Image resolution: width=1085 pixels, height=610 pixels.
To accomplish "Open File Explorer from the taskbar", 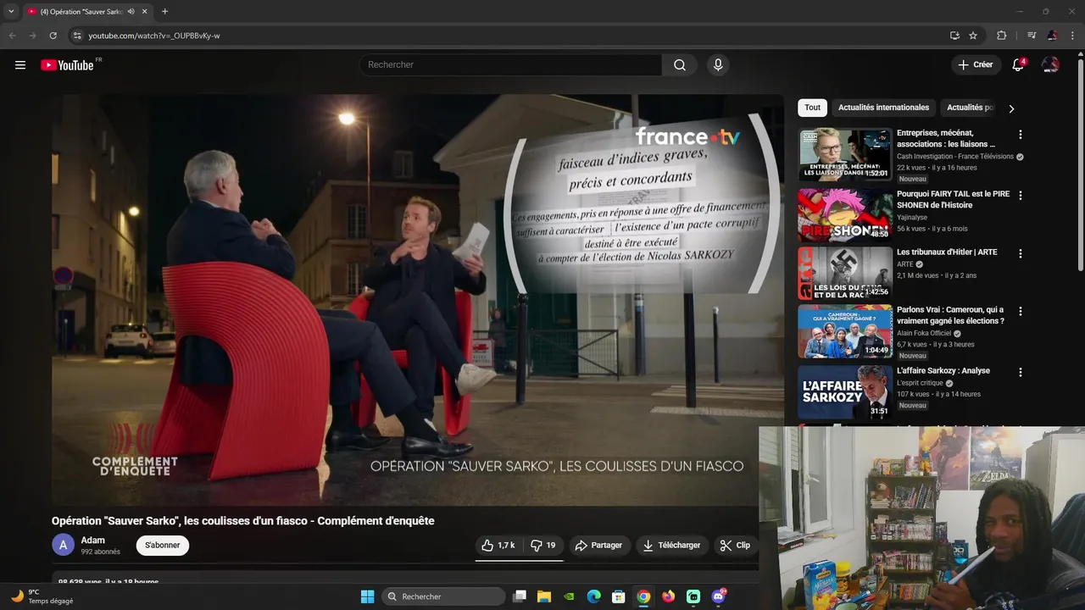I will [544, 596].
